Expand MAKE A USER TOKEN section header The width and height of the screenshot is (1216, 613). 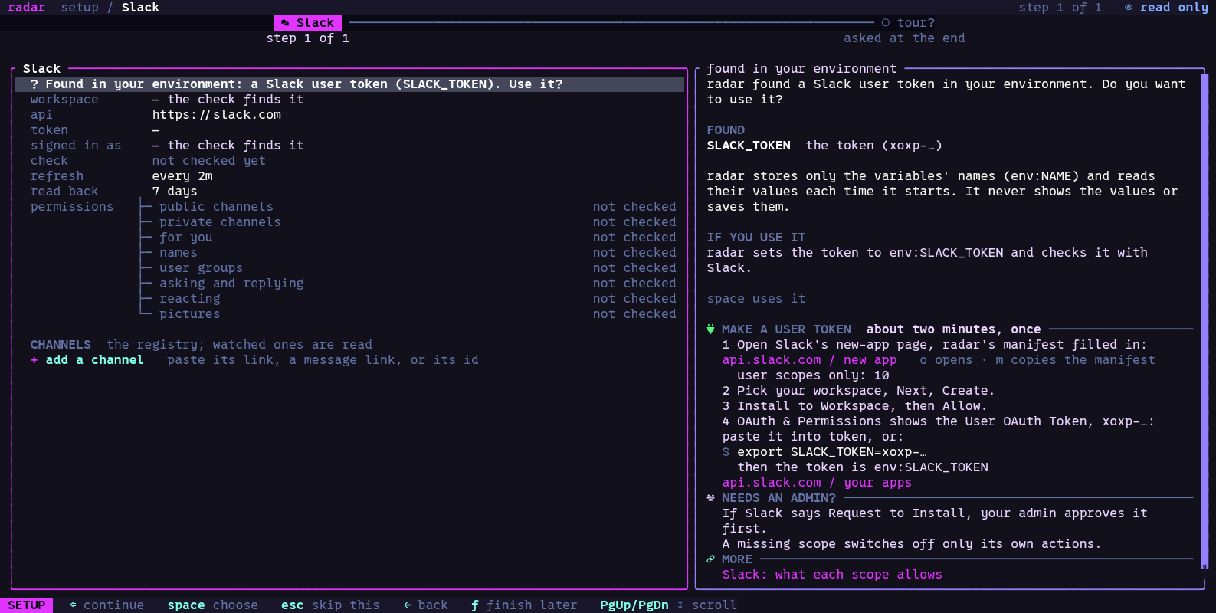[786, 329]
